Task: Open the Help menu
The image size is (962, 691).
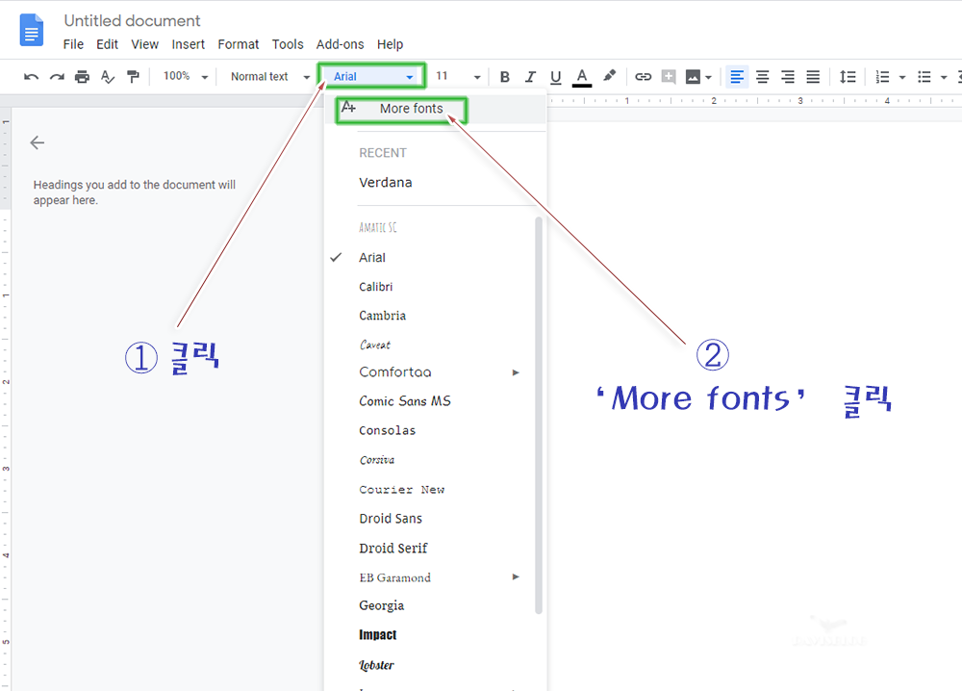Action: click(391, 44)
